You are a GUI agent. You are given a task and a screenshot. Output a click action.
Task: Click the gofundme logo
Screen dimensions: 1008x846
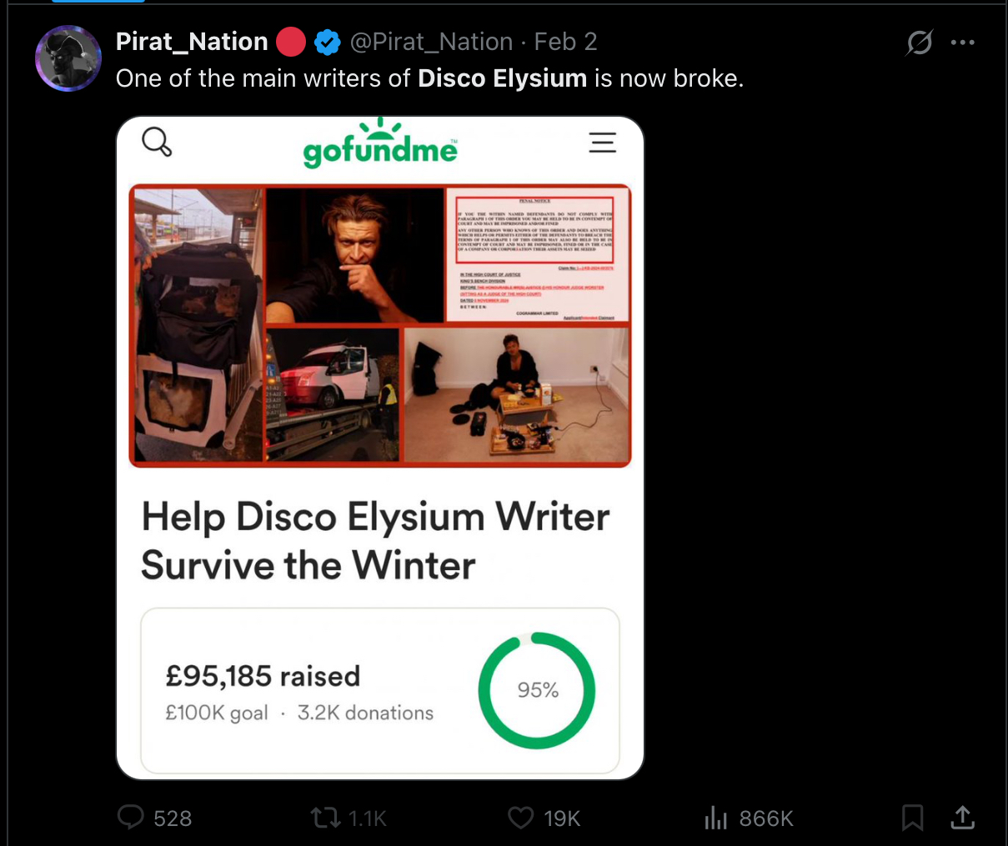point(380,143)
